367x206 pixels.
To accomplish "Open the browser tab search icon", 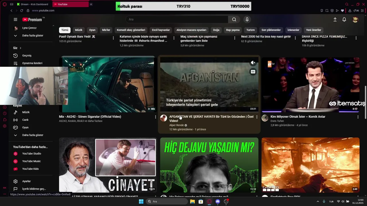I will 347,4.
